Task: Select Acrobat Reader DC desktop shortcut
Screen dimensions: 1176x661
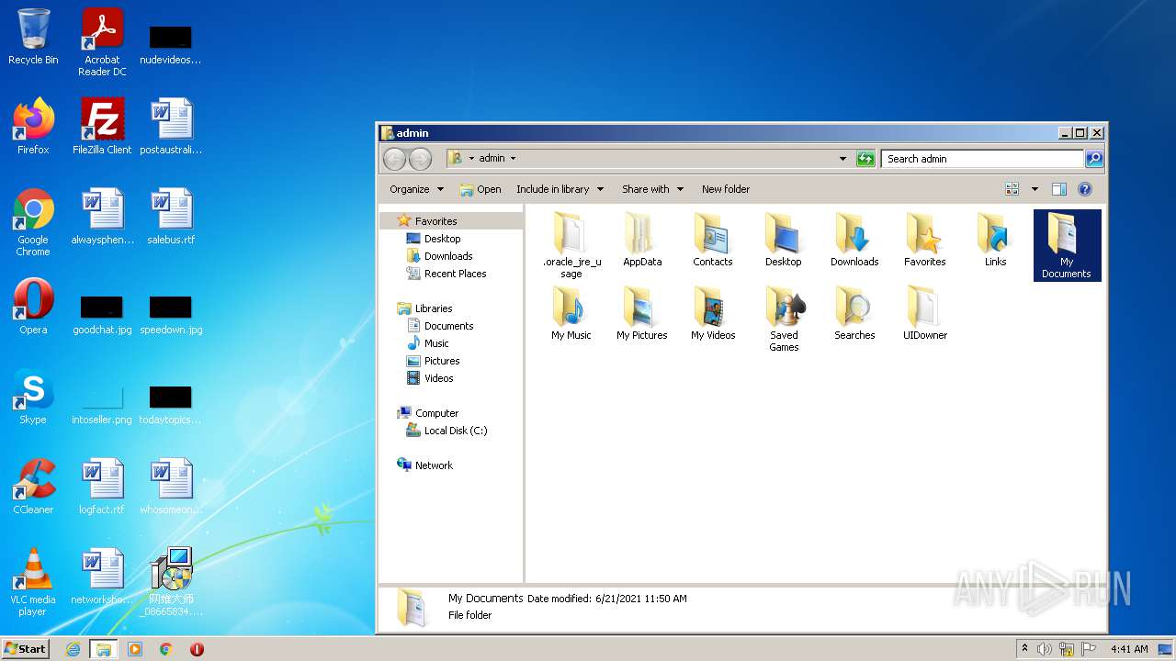Action: pos(102,42)
